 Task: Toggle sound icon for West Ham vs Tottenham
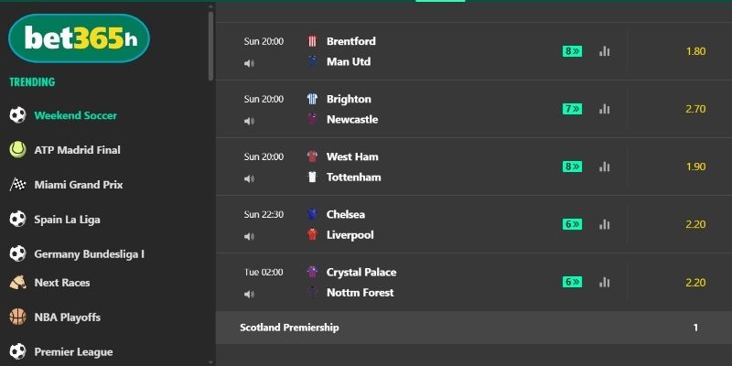coord(249,178)
